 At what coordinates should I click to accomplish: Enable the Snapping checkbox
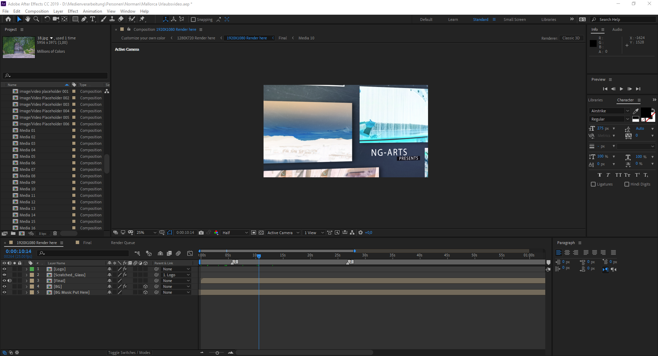(193, 20)
